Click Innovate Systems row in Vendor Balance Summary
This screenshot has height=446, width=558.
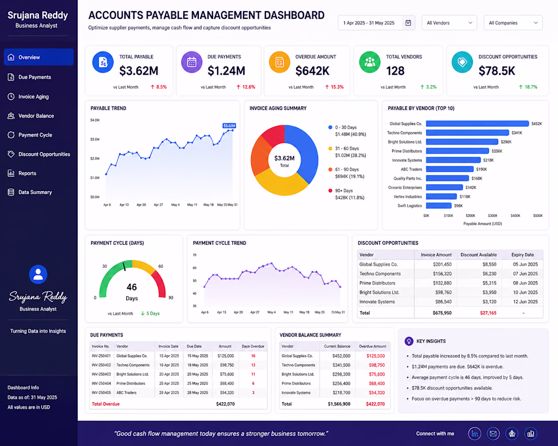click(334, 393)
